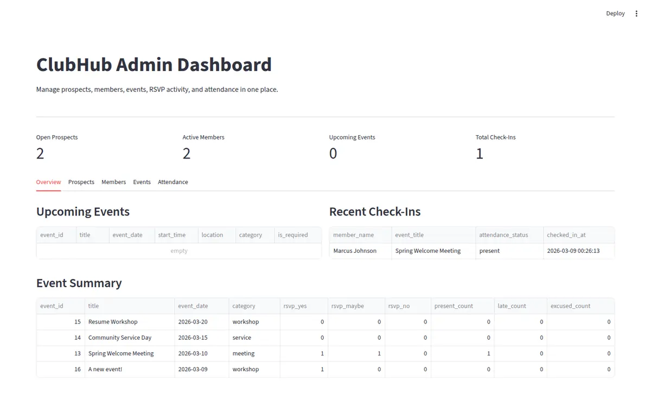The image size is (651, 407).
Task: Click the Deploy button
Action: coord(615,14)
